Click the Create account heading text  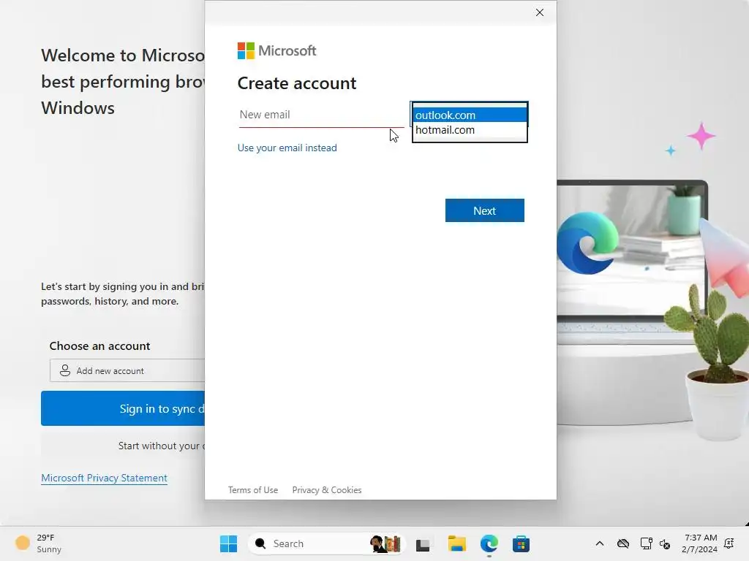(x=297, y=83)
